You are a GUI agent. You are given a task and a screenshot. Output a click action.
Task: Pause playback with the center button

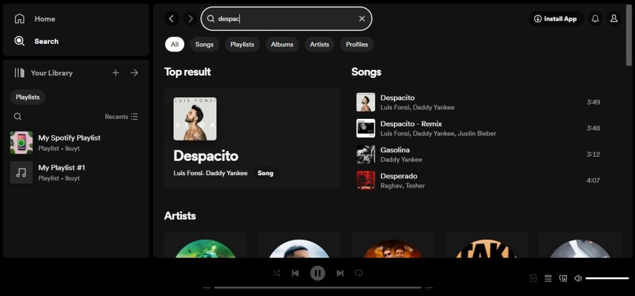317,273
